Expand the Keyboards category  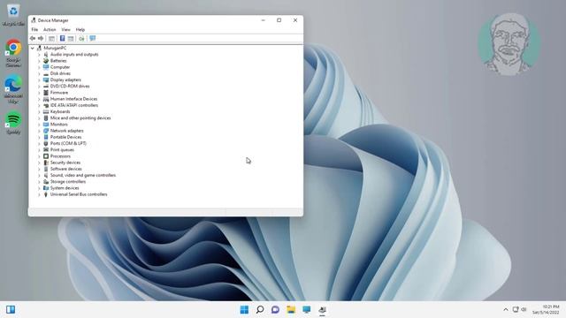click(39, 112)
